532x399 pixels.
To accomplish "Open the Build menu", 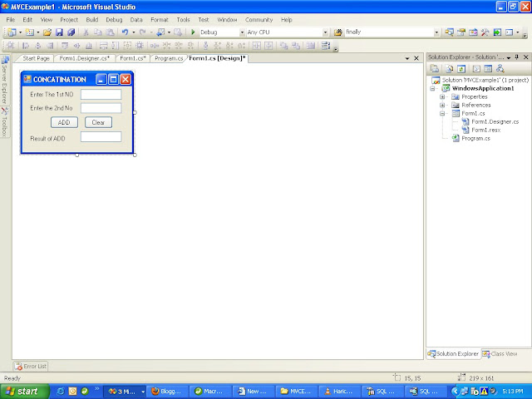I will click(92, 20).
